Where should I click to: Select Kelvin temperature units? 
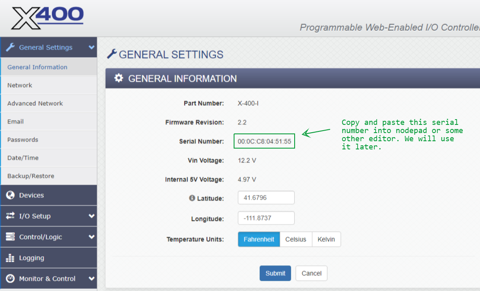pyautogui.click(x=326, y=239)
